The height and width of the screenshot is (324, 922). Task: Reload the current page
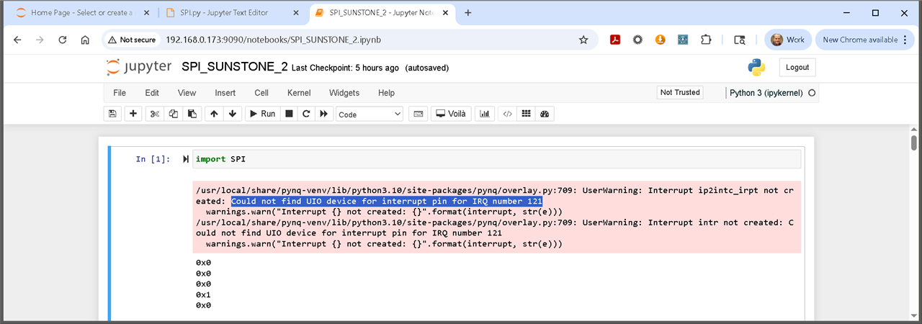pyautogui.click(x=63, y=40)
